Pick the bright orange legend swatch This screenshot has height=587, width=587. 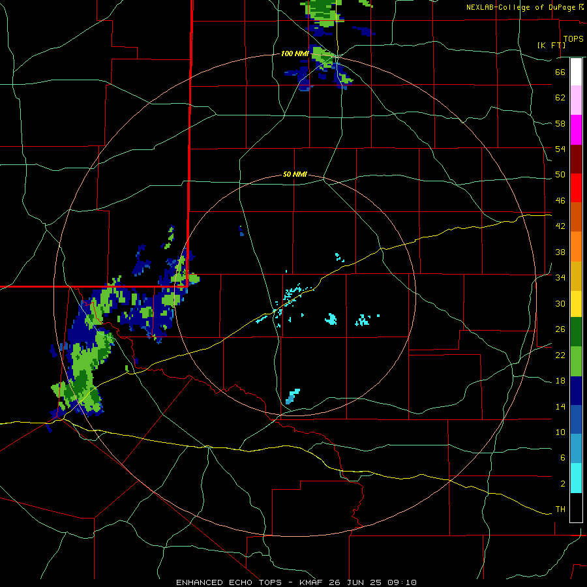click(x=576, y=247)
